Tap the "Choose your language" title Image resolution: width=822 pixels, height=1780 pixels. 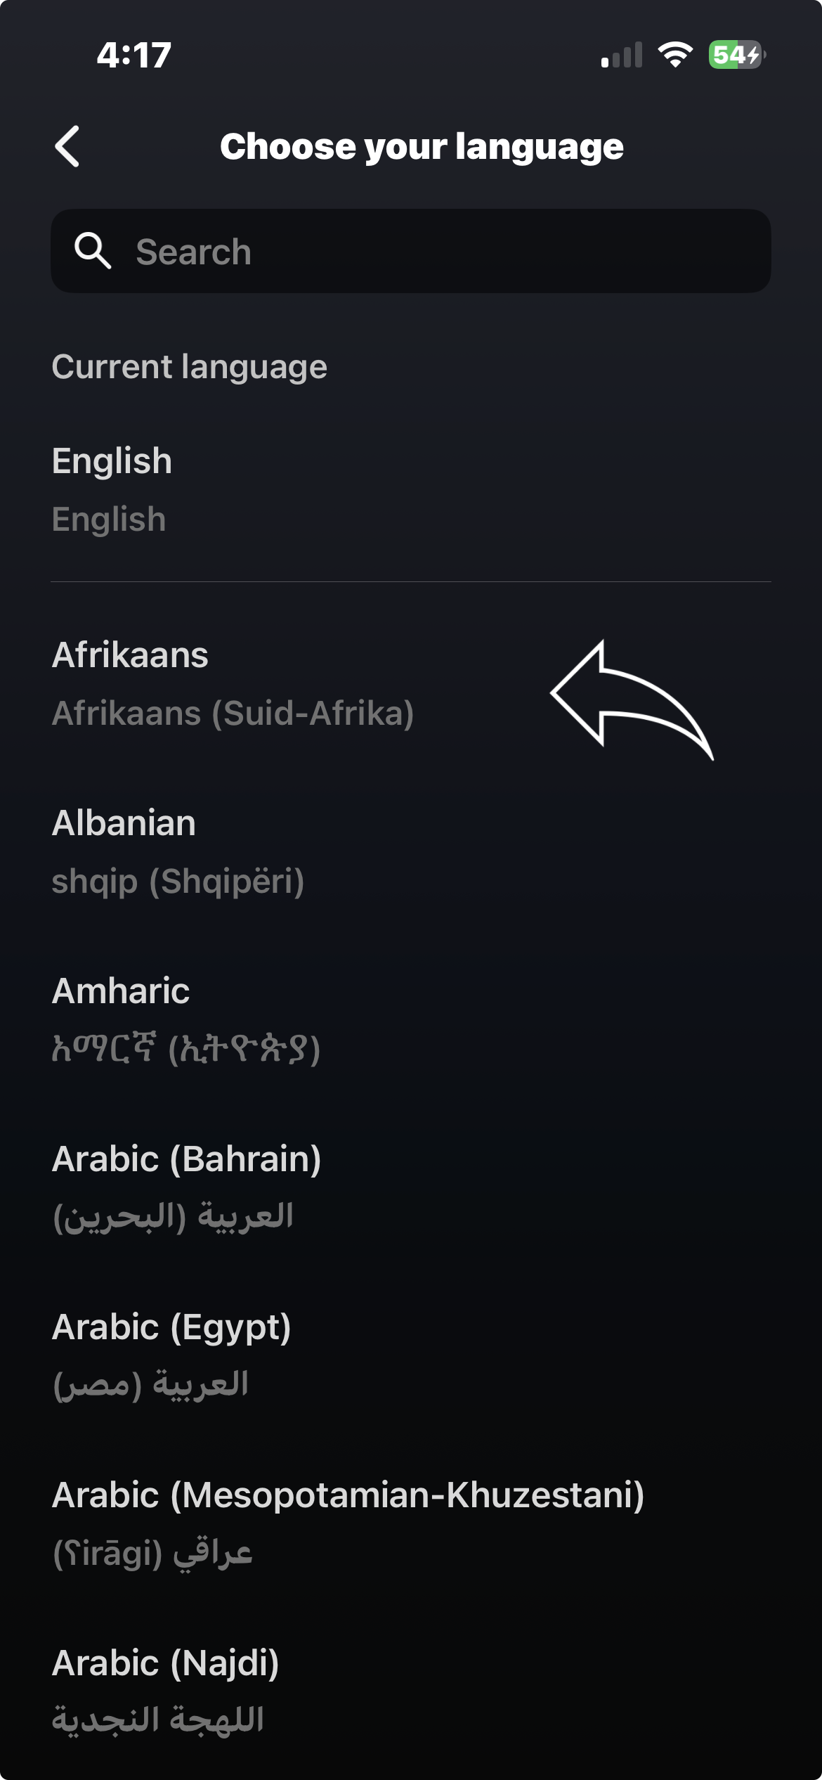pos(422,147)
